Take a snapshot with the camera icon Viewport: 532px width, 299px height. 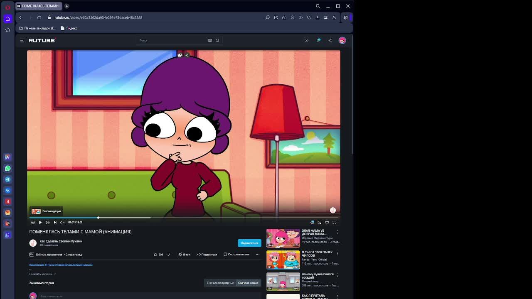[x=284, y=17]
